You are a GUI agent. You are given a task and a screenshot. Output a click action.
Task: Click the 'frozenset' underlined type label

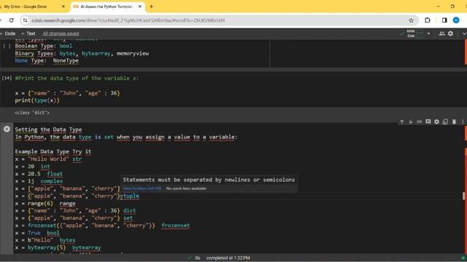[175, 226]
